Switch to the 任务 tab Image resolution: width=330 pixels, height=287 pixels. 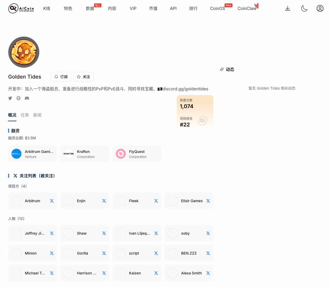pyautogui.click(x=25, y=115)
